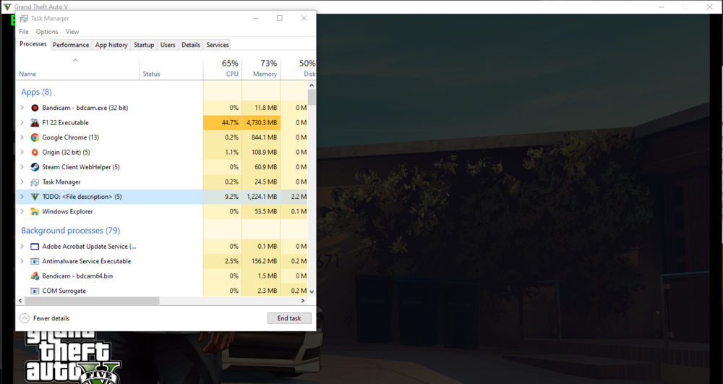Minimize the Task Manager window
This screenshot has height=384, width=723.
256,18
